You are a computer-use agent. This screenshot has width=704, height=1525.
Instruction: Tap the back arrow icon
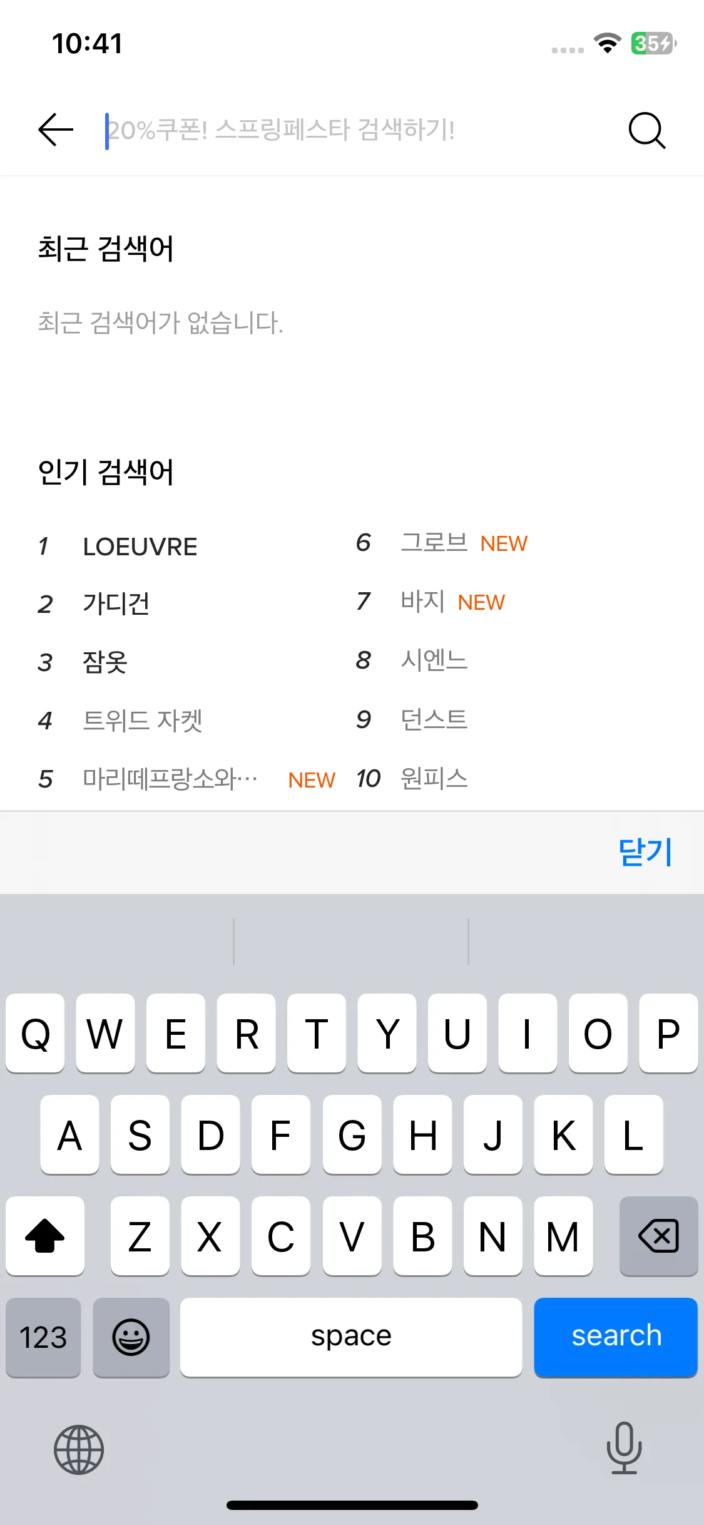(56, 130)
